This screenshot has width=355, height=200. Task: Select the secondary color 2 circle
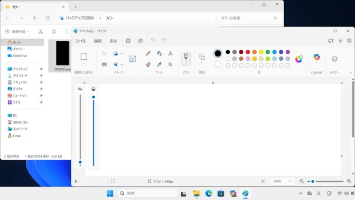click(218, 64)
